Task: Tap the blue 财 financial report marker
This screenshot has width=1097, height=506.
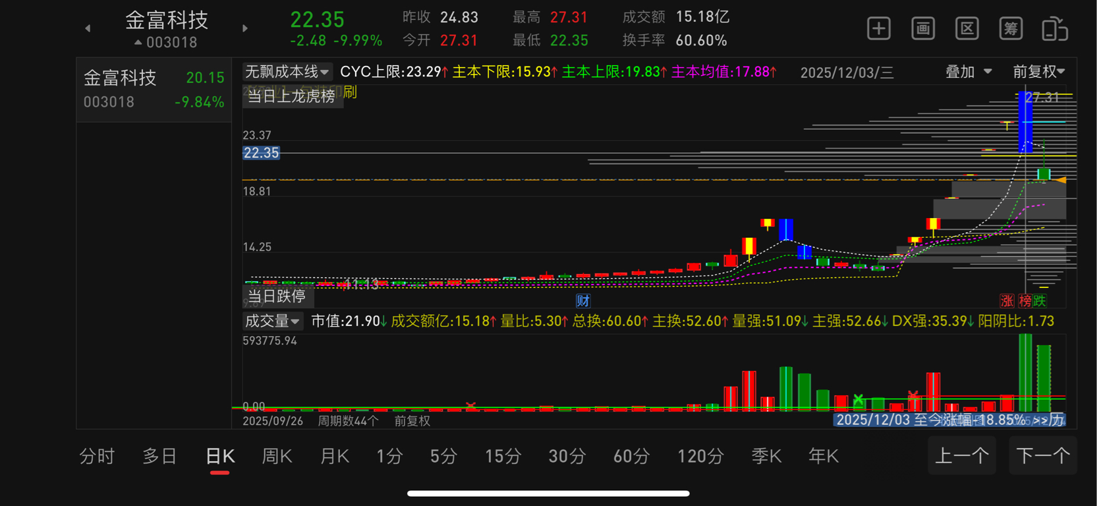Action: [x=583, y=301]
